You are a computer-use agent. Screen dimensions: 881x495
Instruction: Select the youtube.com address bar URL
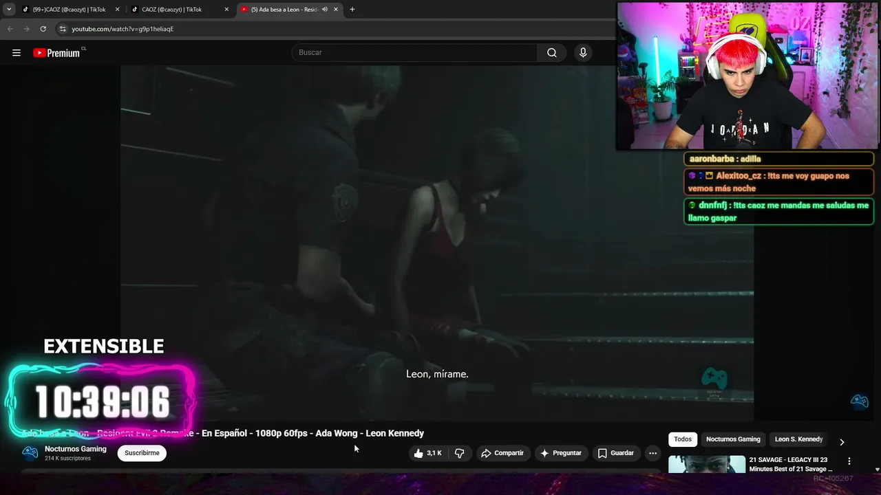(123, 29)
